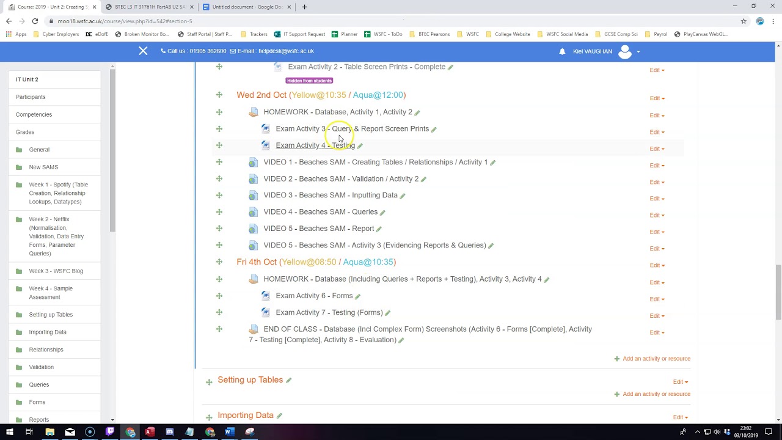The width and height of the screenshot is (782, 440).
Task: Open the IT Support Request bookmark
Action: click(x=299, y=34)
